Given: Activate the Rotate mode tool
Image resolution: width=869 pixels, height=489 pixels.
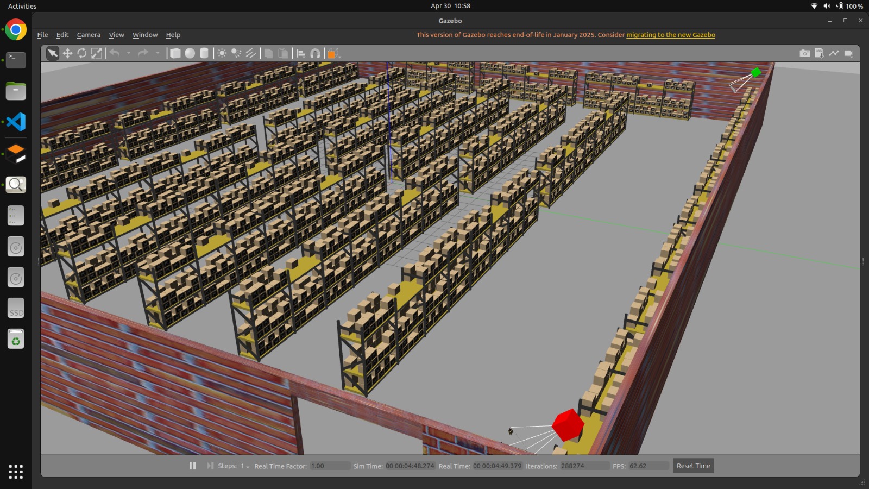Looking at the screenshot, I should point(82,53).
